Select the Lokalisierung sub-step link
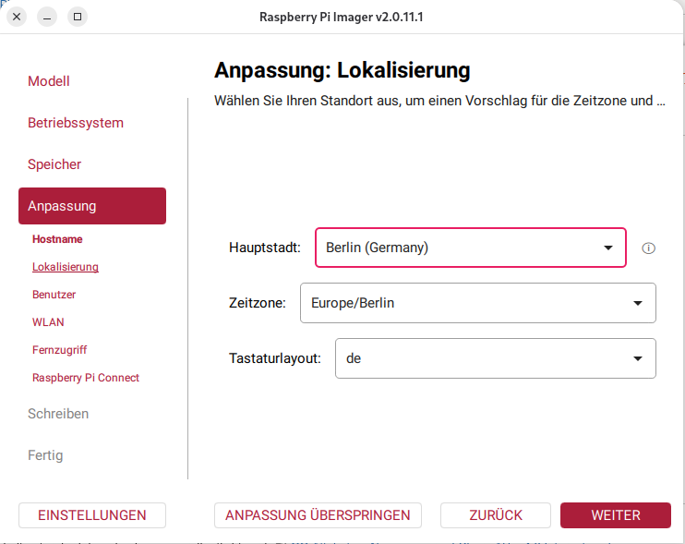The image size is (685, 544). 66,267
